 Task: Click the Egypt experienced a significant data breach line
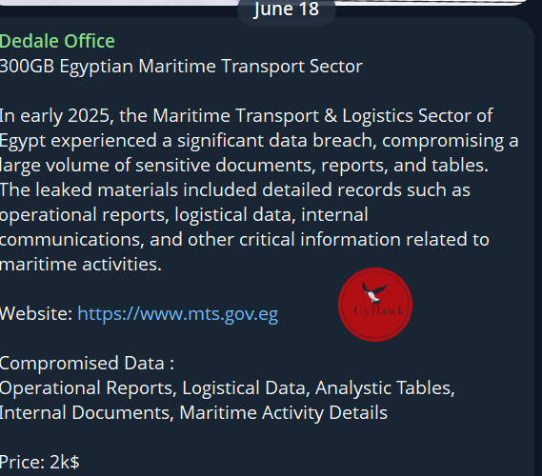pyautogui.click(x=259, y=141)
